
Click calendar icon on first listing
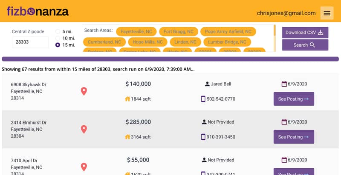coord(284,84)
